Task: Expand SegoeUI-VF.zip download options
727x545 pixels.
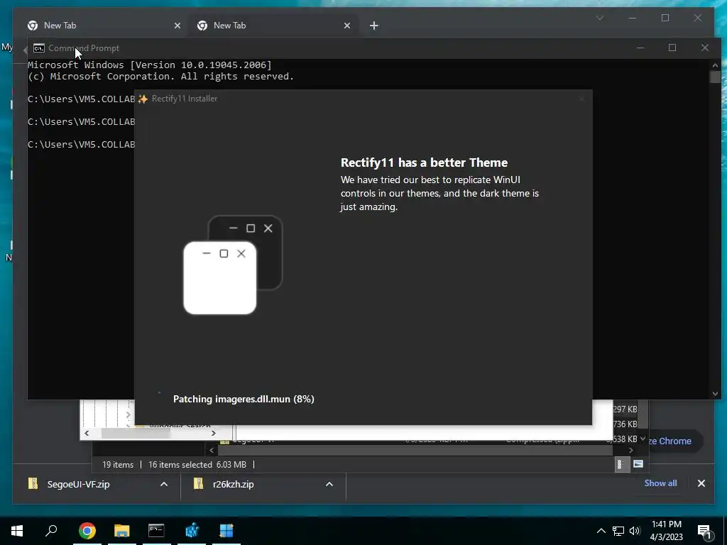Action: (x=164, y=484)
